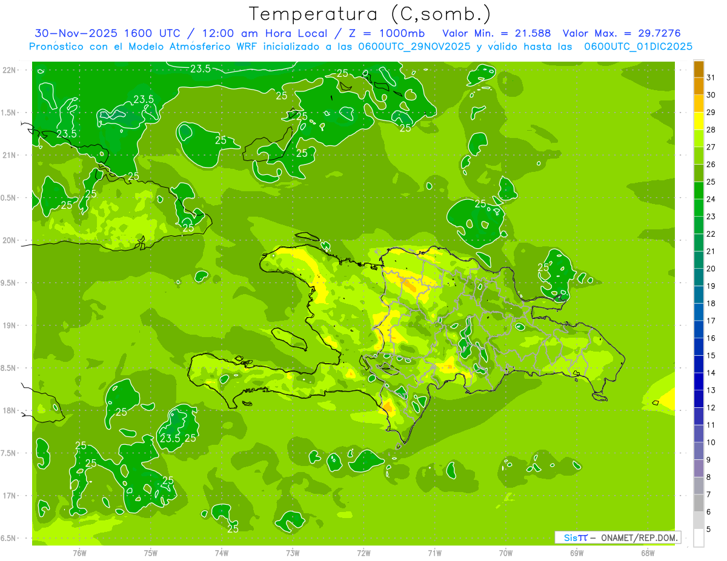Click the '20N' latitude axis label

(x=10, y=240)
